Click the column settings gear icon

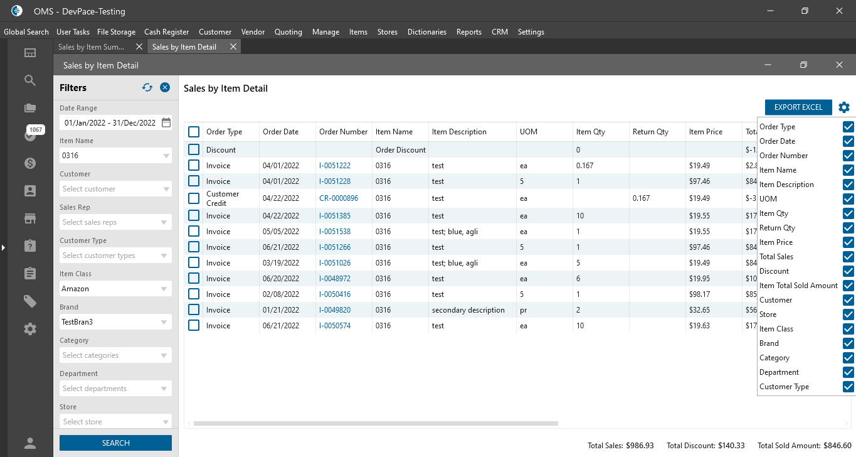click(x=844, y=107)
